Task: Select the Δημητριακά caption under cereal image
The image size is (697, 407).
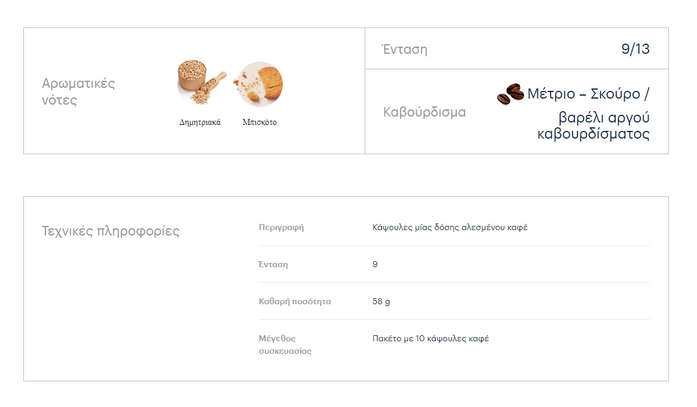Action: pos(200,123)
